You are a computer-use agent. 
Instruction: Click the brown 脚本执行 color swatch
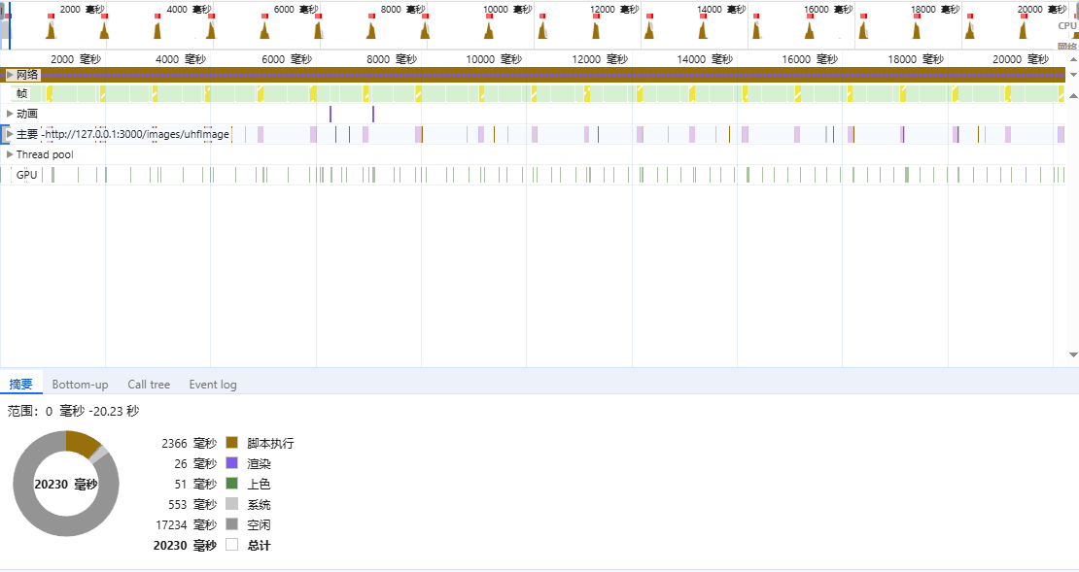(231, 443)
